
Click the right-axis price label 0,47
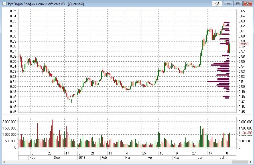[242, 102]
